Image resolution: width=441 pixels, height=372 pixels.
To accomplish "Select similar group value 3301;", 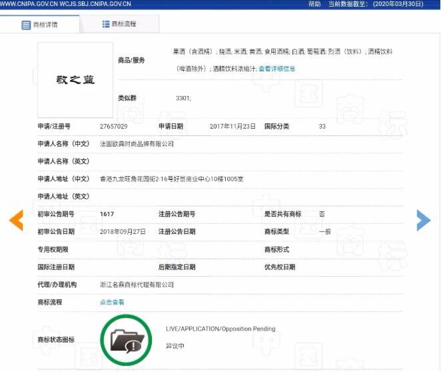I will 183,98.
